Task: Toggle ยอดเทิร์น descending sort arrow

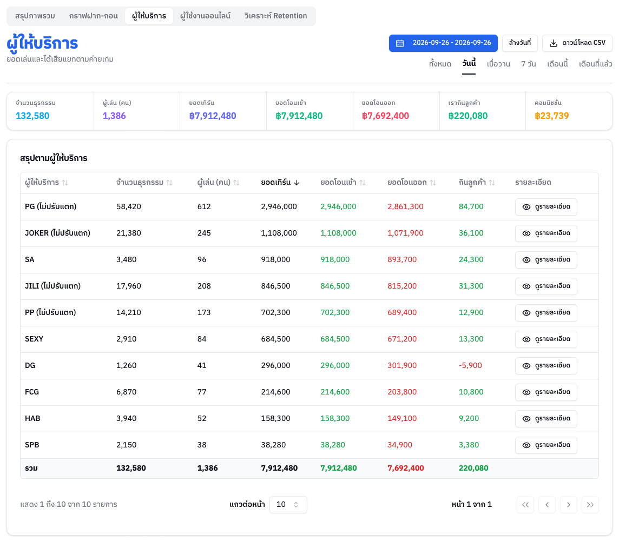Action: [x=280, y=183]
